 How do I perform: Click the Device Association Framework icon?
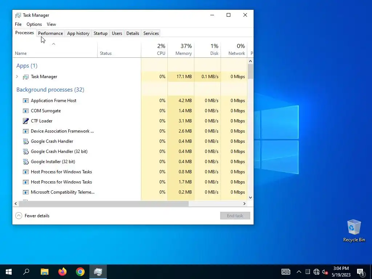click(26, 131)
